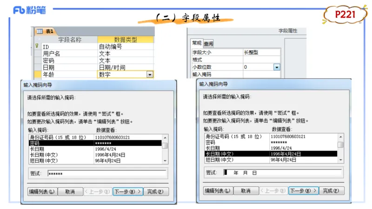Image resolution: width=372 pixels, height=209 pixels.
Task: Click the 密码 field name cell in 表1
Action: click(69, 60)
